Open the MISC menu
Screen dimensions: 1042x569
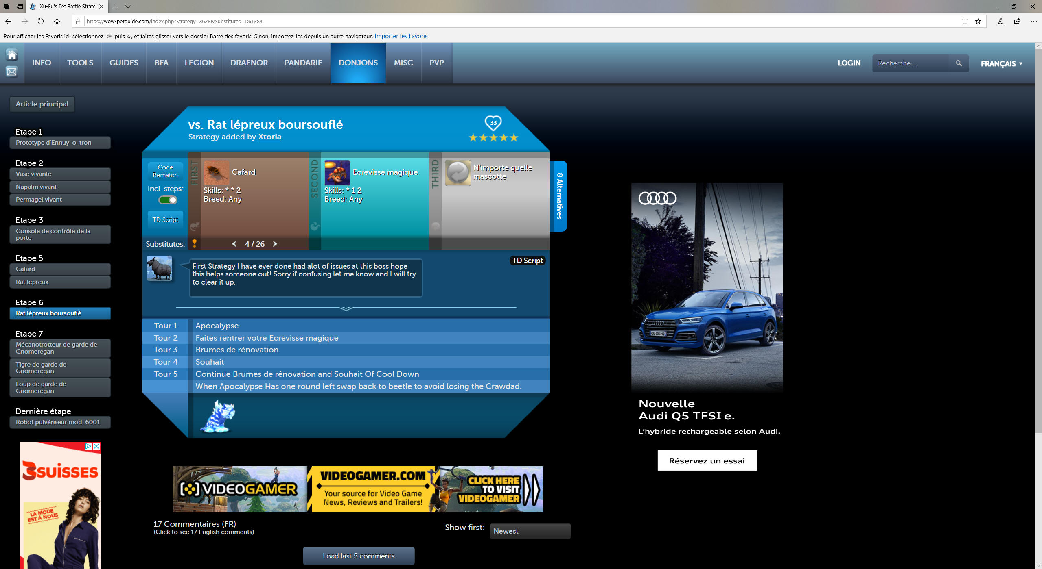(x=403, y=63)
